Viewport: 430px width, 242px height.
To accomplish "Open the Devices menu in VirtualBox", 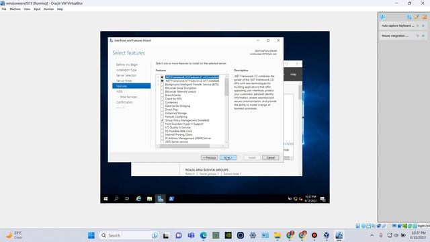I will pos(48,9).
